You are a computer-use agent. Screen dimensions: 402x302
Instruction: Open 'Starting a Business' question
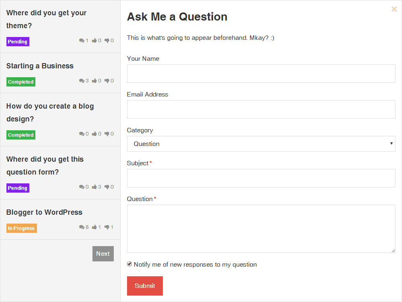pos(40,66)
